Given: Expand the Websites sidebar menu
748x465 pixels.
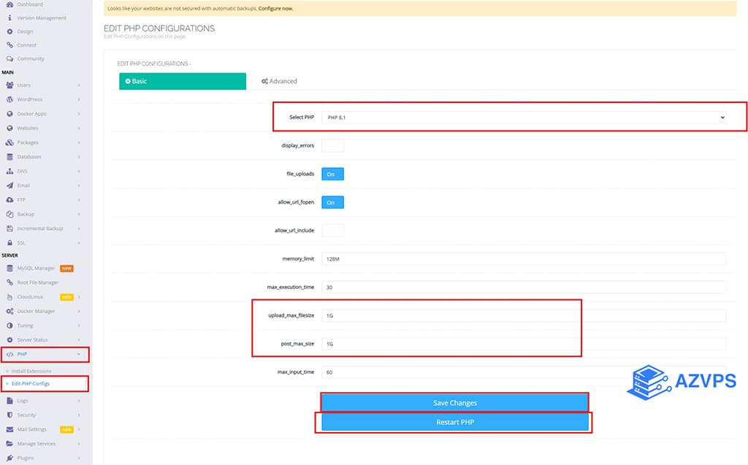Looking at the screenshot, I should pyautogui.click(x=31, y=128).
